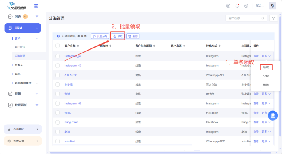Check the 测试 row checkbox

click(x=57, y=94)
